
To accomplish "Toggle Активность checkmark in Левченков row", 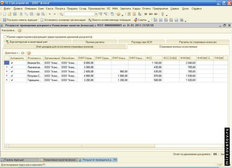I will (12, 67).
